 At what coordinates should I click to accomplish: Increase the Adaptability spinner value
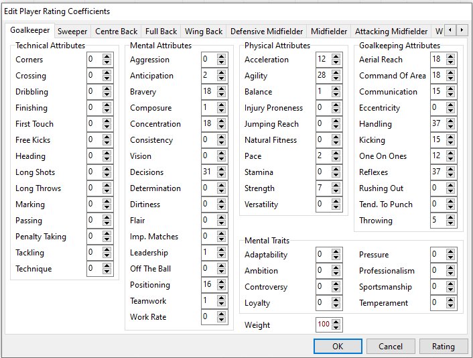point(336,251)
